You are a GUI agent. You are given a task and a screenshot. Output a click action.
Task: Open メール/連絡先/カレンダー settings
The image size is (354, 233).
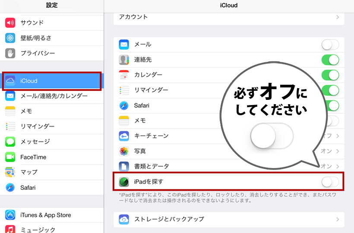click(x=52, y=96)
